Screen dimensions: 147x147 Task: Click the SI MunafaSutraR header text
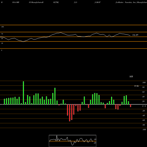click(36, 2)
